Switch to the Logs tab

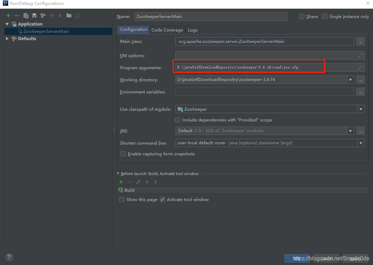tap(193, 30)
